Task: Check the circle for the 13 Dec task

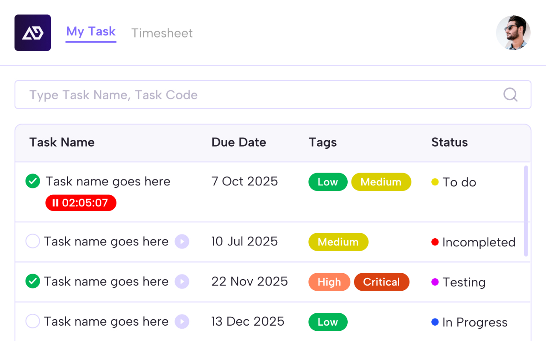Action: (33, 321)
